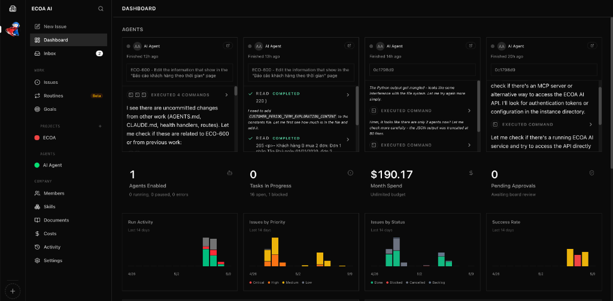Click the '16 open, 1 blocked' text
Viewport: 613px width, 301px height.
pyautogui.click(x=269, y=194)
